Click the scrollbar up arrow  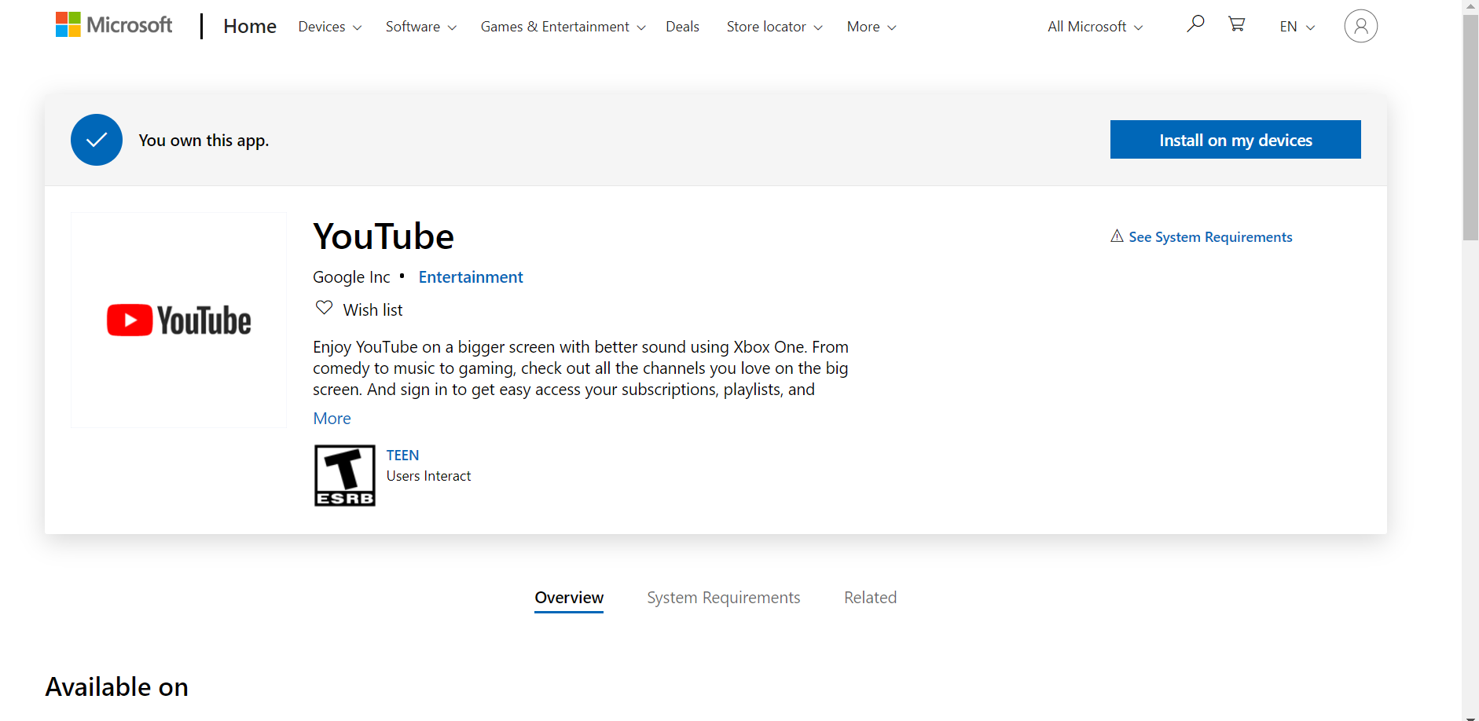[1470, 7]
